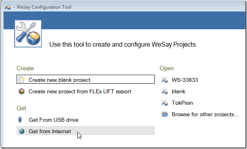Click the small app icon in the title bar
Image resolution: width=247 pixels, height=149 pixels.
(x=7, y=7)
